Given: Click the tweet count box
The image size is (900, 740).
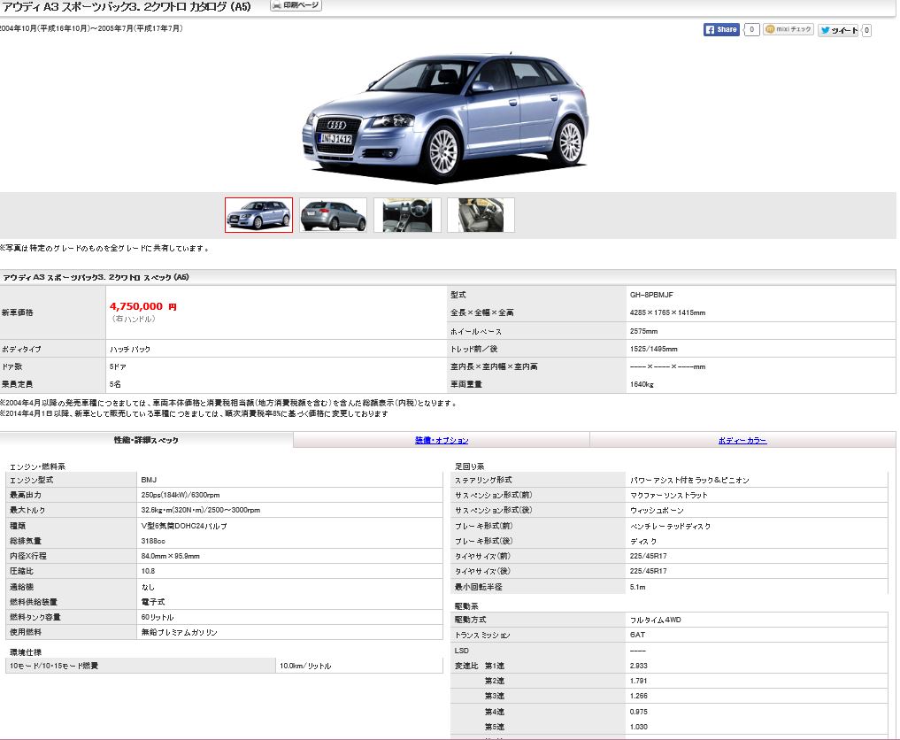Looking at the screenshot, I should pyautogui.click(x=866, y=30).
